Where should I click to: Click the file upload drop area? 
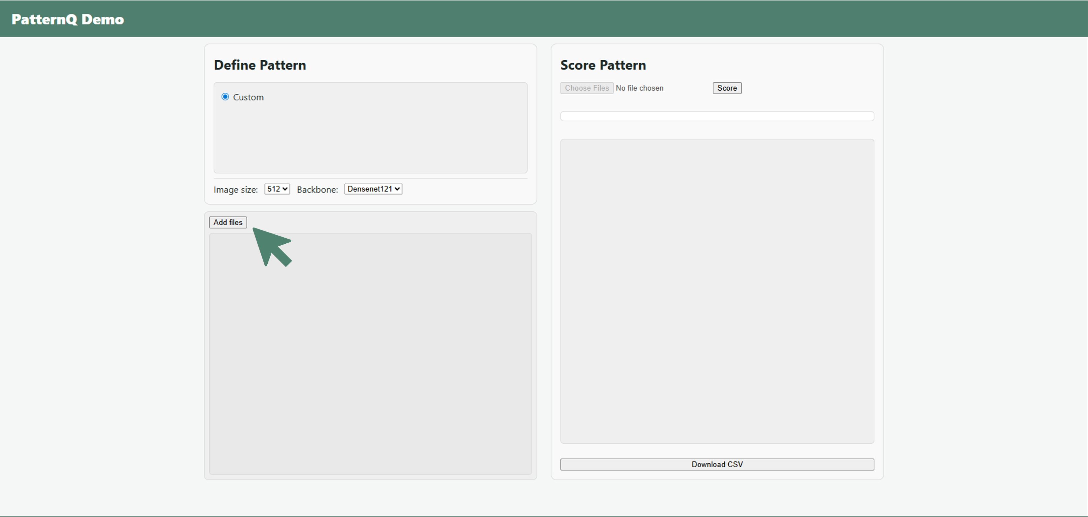(370, 355)
